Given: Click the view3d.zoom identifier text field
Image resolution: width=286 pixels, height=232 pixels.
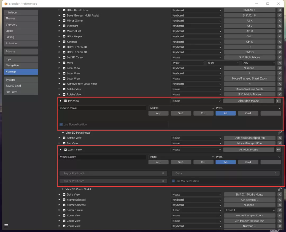Looking at the screenshot, I should 103,157.
